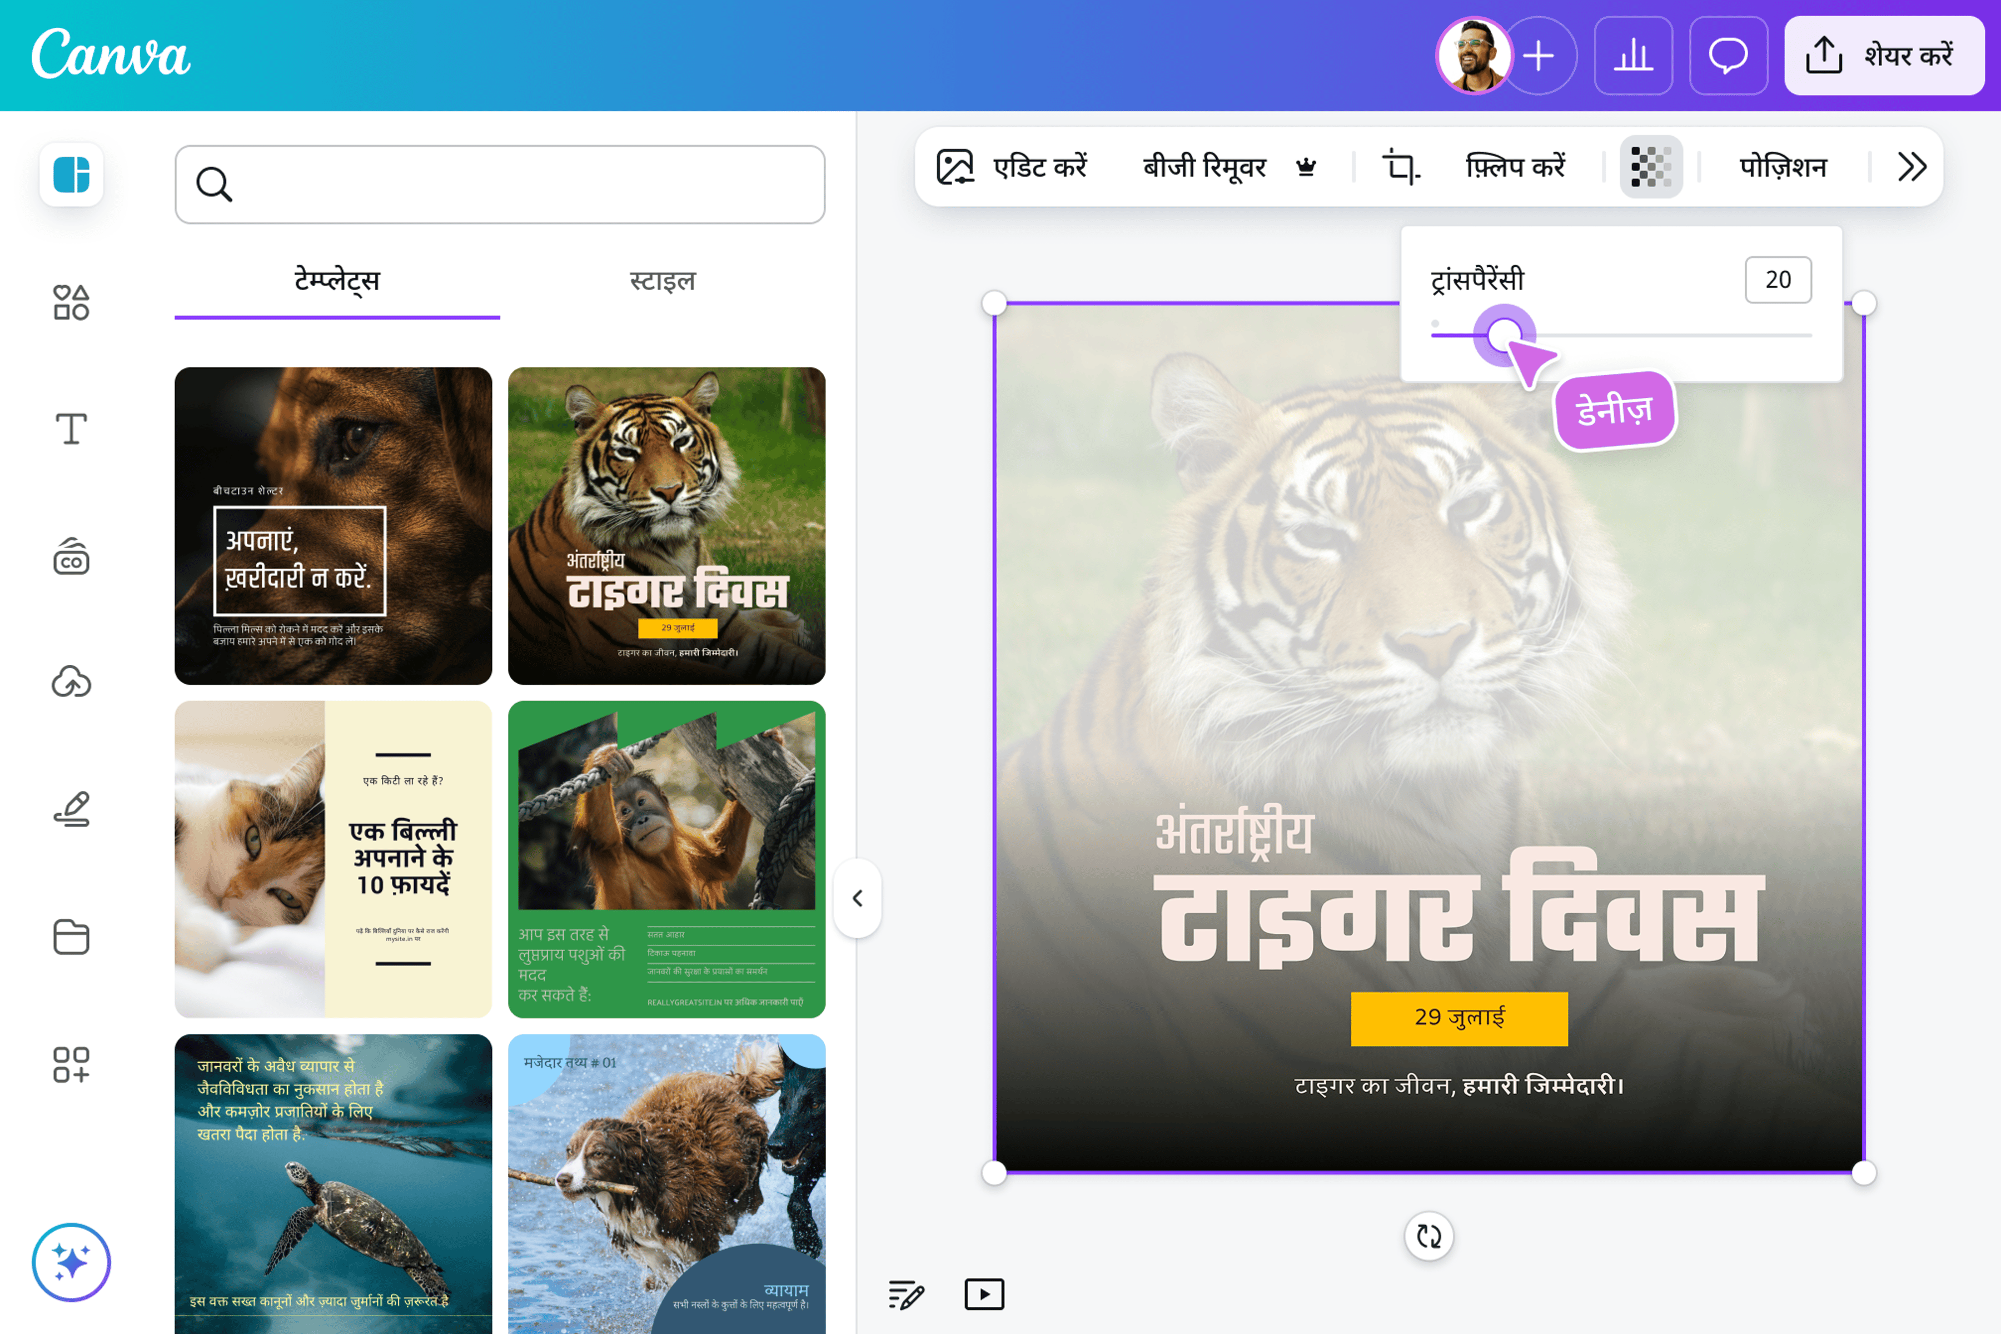Click the ट्रांसपैरेंसी label
Image resolution: width=2001 pixels, height=1334 pixels.
point(1477,281)
